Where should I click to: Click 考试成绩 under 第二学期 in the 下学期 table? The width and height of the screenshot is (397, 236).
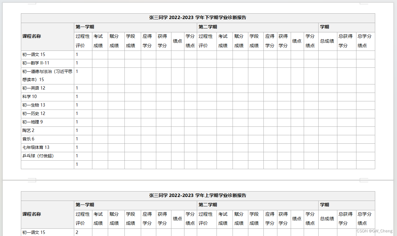[x=223, y=41]
